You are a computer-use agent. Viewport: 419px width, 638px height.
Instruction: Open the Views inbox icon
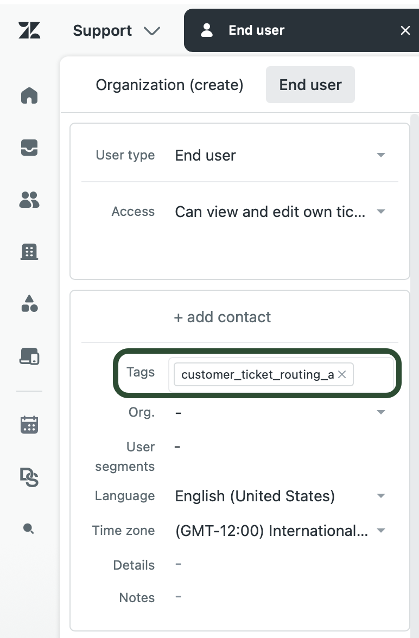[29, 148]
